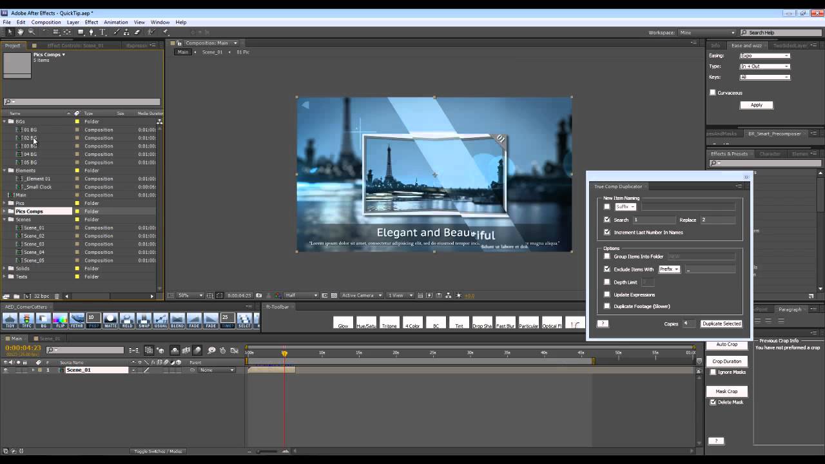Click the FETHR script icon

pyautogui.click(x=77, y=321)
